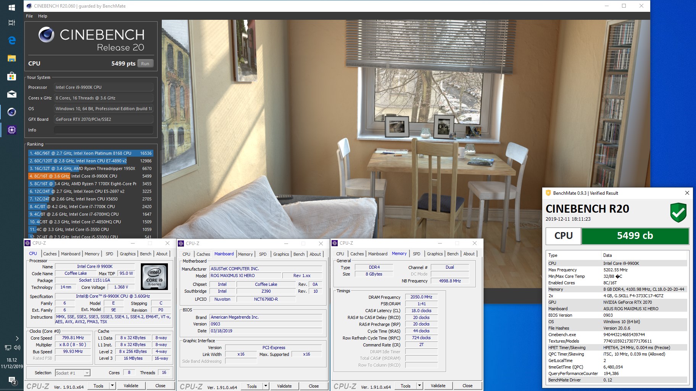Click BenchMate 5499 cb score bar
The width and height of the screenshot is (696, 391).
(635, 236)
